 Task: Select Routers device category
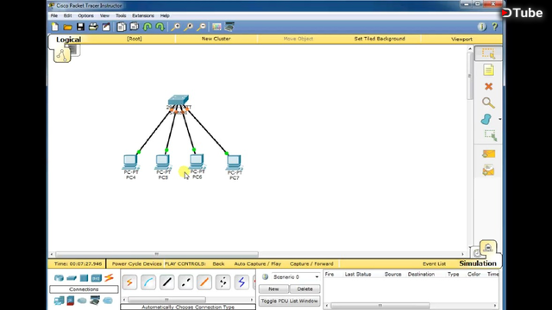click(x=59, y=278)
